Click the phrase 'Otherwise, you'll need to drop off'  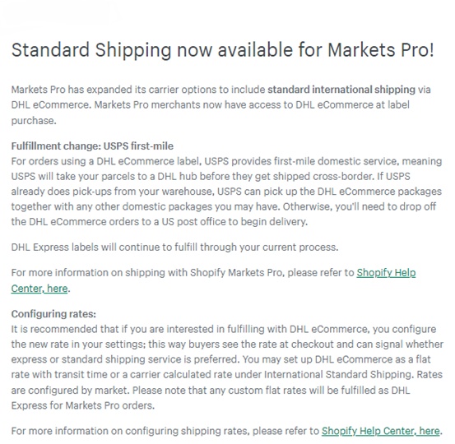pos(360,206)
